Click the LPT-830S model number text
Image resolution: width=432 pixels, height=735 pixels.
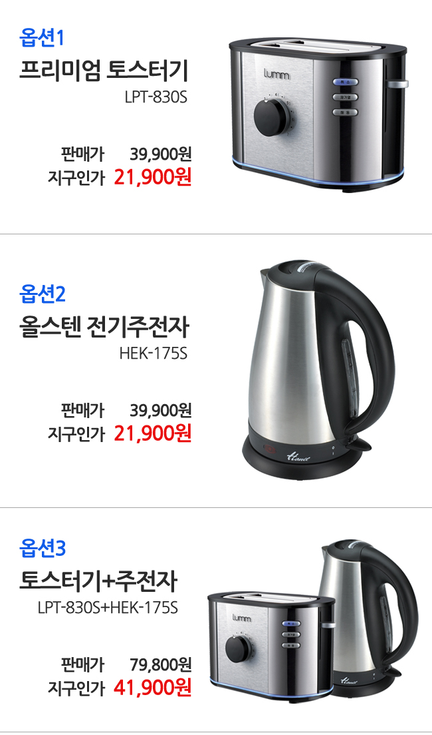pyautogui.click(x=156, y=98)
